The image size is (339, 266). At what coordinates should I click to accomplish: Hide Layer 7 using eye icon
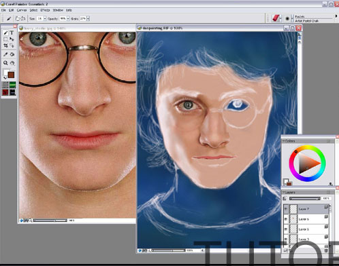click(x=286, y=209)
